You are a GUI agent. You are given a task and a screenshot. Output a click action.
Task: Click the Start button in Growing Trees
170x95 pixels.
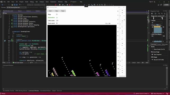click(50, 11)
